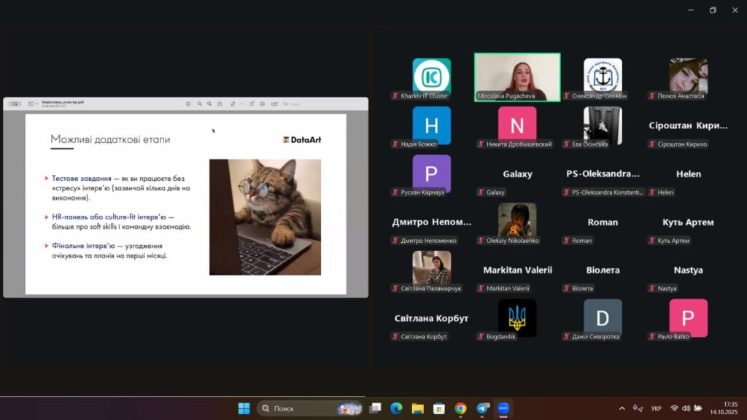Open Telegram from the taskbar
This screenshot has width=747, height=420.
(x=481, y=408)
